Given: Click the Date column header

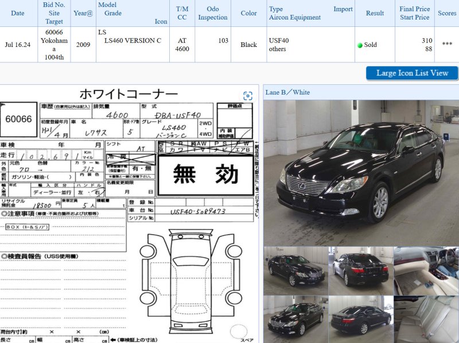Looking at the screenshot, I should (x=18, y=13).
